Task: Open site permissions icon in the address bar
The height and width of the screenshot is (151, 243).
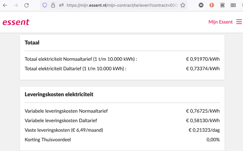Action: click(61, 5)
